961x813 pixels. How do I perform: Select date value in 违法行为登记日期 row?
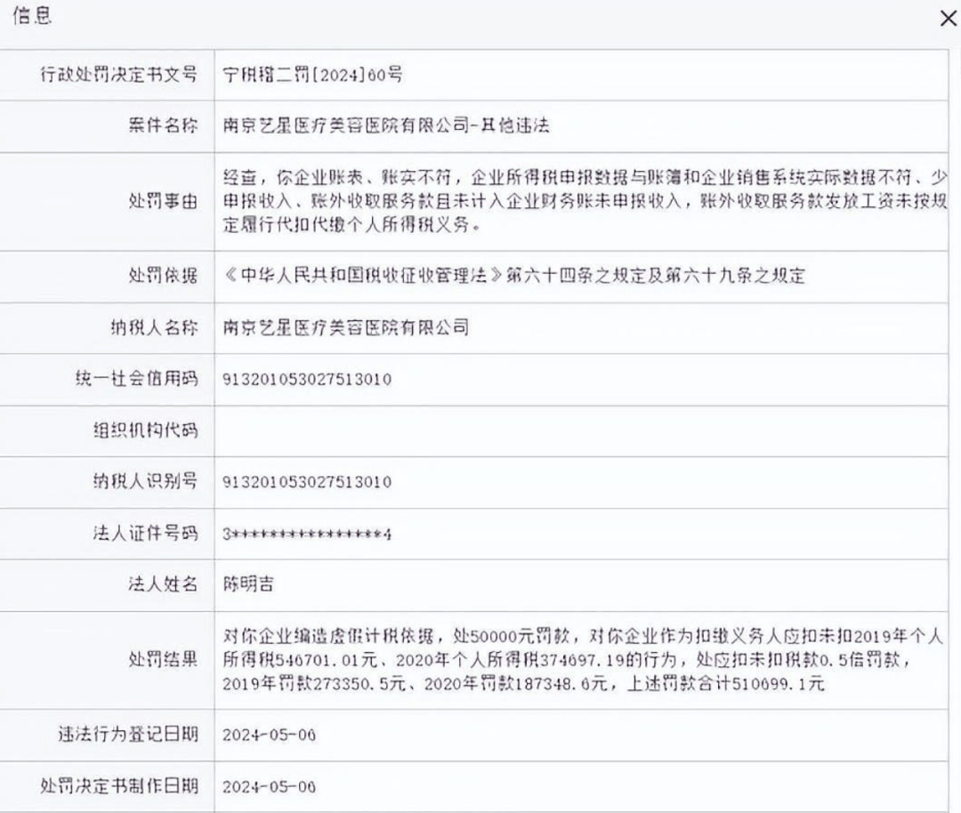(269, 736)
